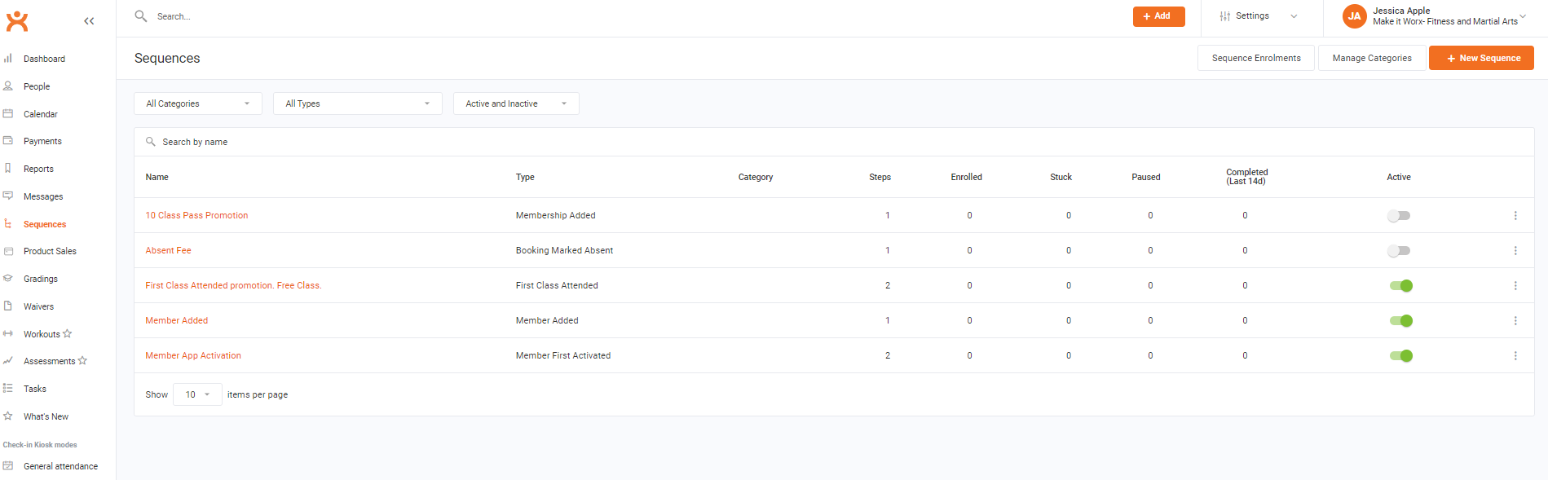Click the search magnifier icon in top bar

[x=140, y=16]
